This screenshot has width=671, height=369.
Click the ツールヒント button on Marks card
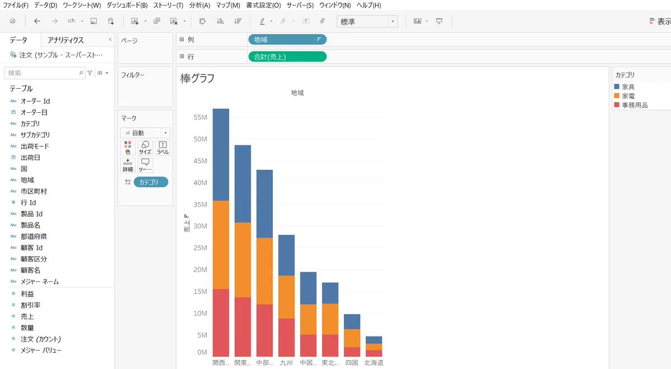(x=145, y=165)
